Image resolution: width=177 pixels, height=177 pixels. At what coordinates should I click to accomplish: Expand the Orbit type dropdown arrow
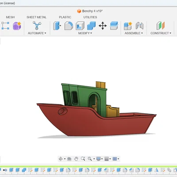click(65, 159)
